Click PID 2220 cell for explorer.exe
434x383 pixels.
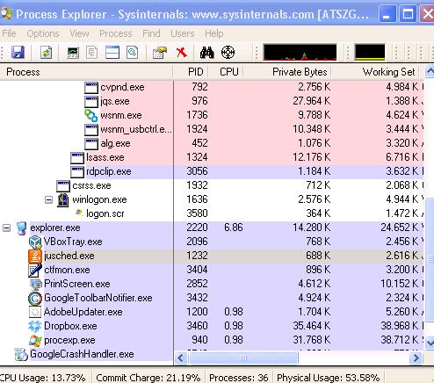197,228
